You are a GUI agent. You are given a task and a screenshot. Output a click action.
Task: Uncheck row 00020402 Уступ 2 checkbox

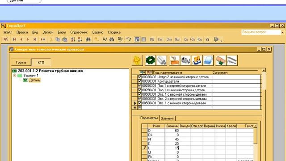[x=140, y=76]
